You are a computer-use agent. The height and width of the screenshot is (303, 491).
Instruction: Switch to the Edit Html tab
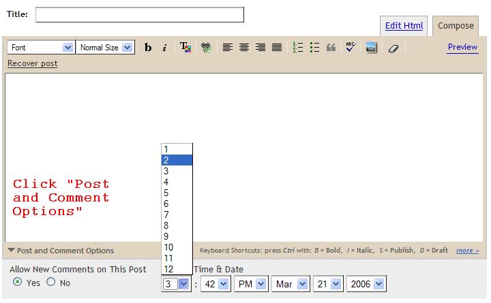404,26
